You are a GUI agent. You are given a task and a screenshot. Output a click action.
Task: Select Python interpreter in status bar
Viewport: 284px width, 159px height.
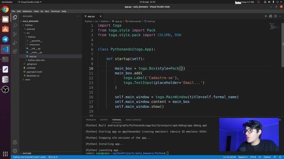[29, 157]
